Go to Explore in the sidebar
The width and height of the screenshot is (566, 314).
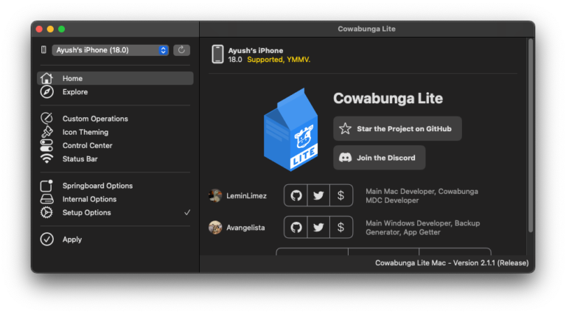74,92
